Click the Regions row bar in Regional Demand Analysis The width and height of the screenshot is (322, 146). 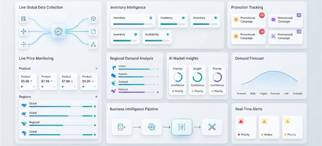pos(137,77)
